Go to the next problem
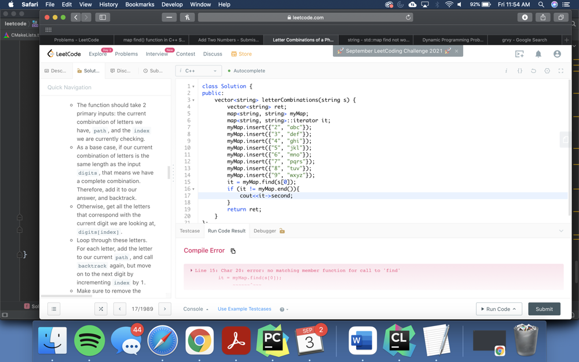Image resolution: width=579 pixels, height=362 pixels. point(164,309)
